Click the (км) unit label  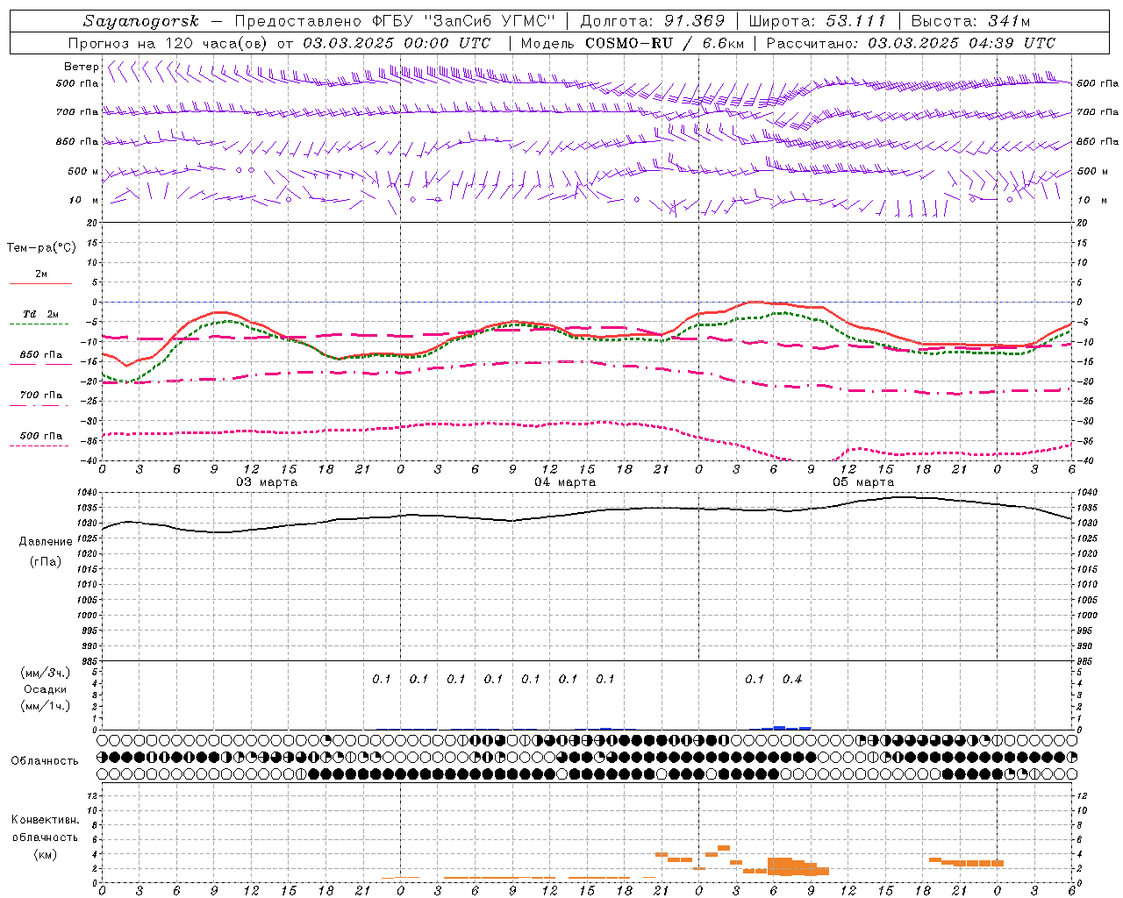(x=45, y=854)
